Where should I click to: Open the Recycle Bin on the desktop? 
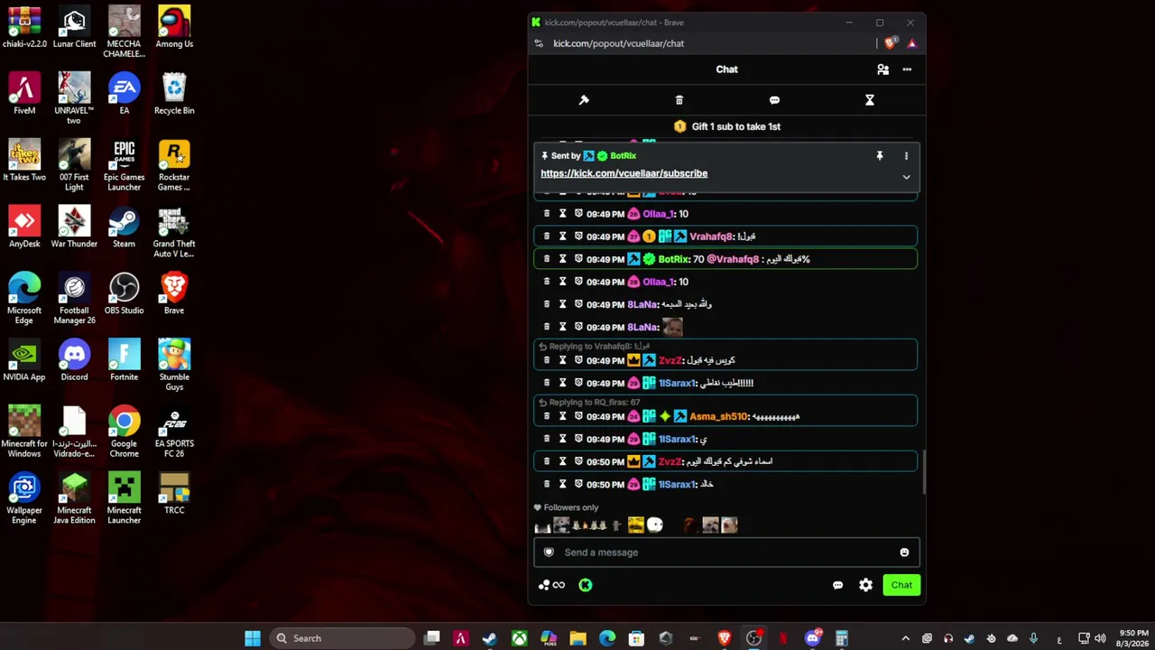tap(174, 95)
